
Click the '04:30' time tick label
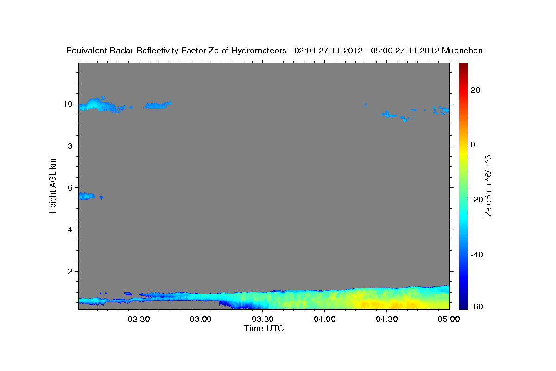pyautogui.click(x=387, y=319)
